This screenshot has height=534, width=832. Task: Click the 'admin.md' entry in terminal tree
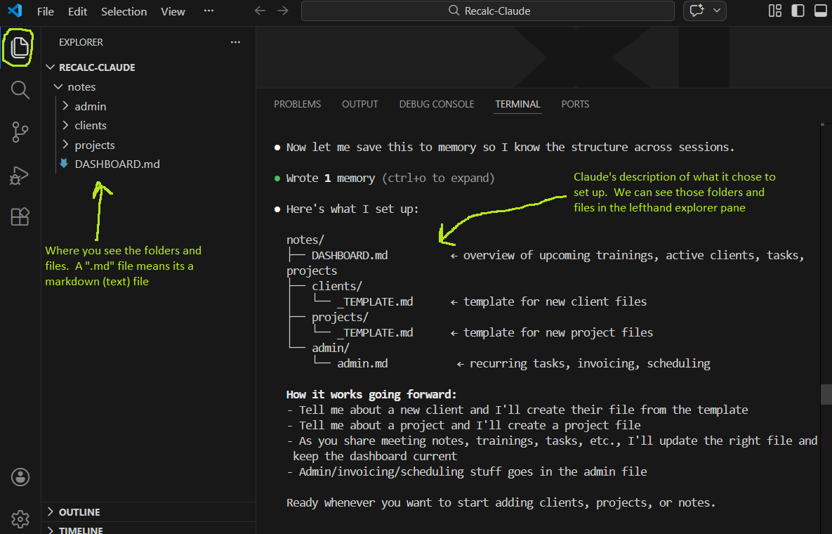[x=362, y=363]
